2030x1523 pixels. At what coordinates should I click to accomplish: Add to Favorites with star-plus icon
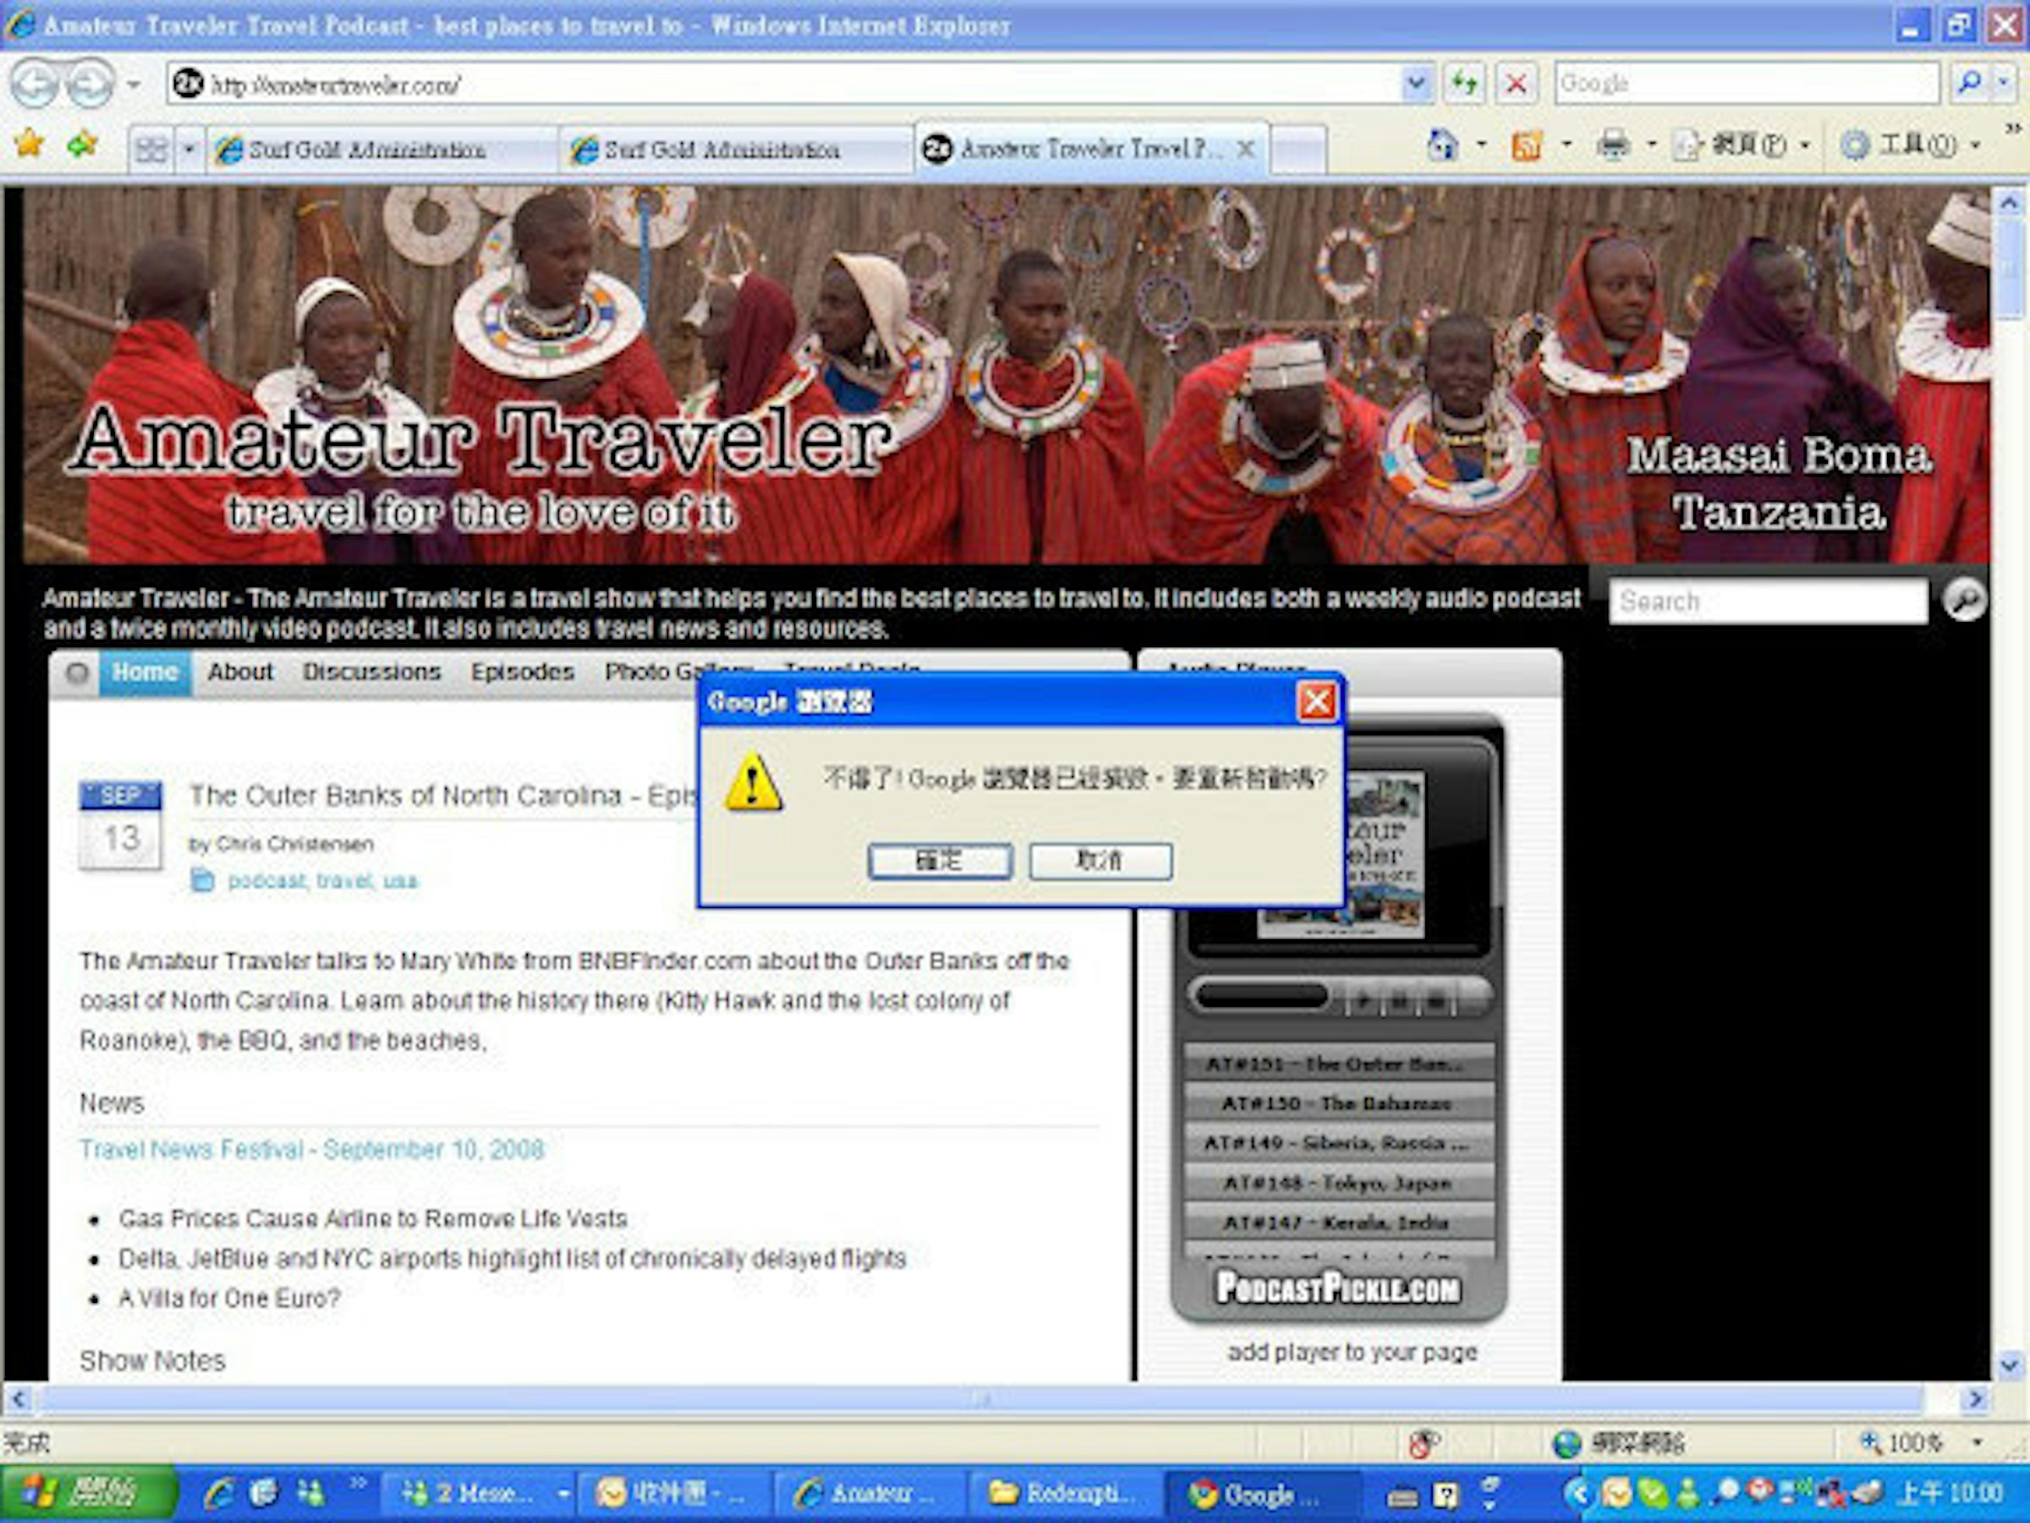83,145
